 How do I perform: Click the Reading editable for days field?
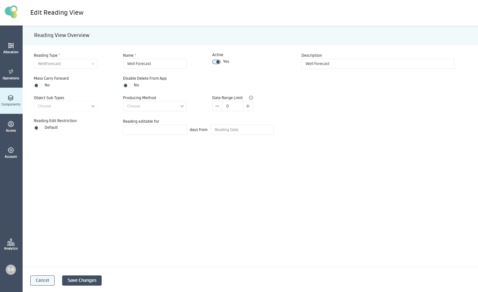(x=155, y=130)
